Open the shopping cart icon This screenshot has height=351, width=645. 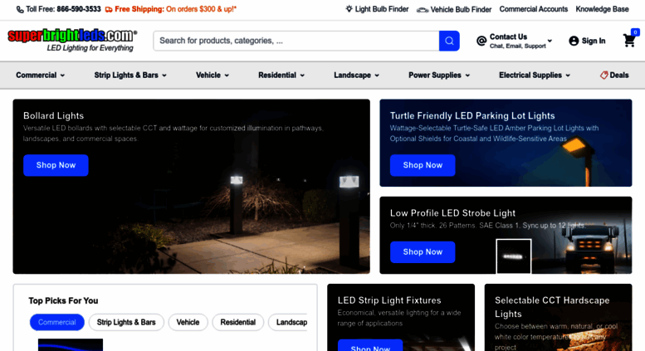tap(629, 41)
